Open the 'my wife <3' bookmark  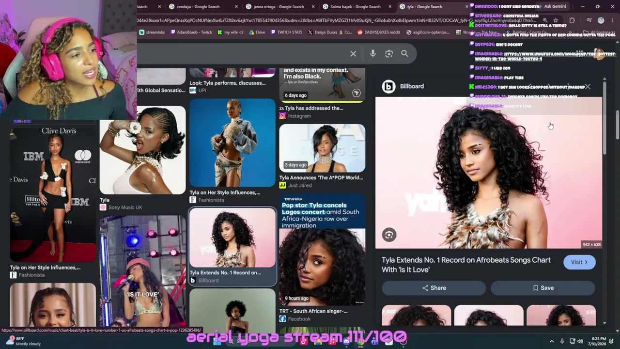coord(231,32)
